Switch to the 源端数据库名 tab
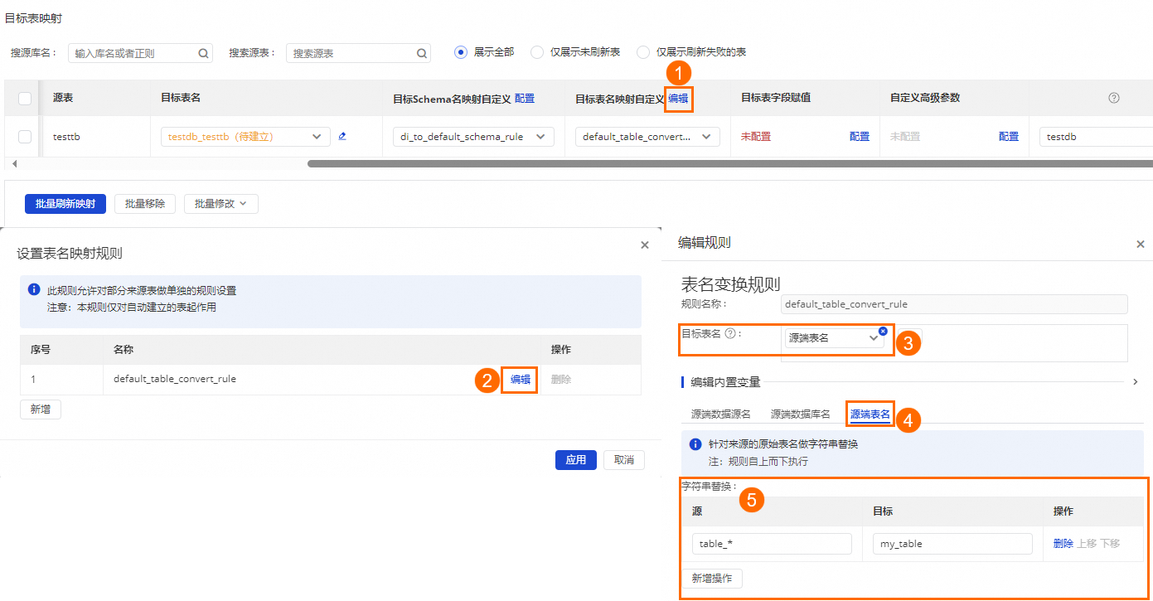The height and width of the screenshot is (601, 1153). (800, 414)
